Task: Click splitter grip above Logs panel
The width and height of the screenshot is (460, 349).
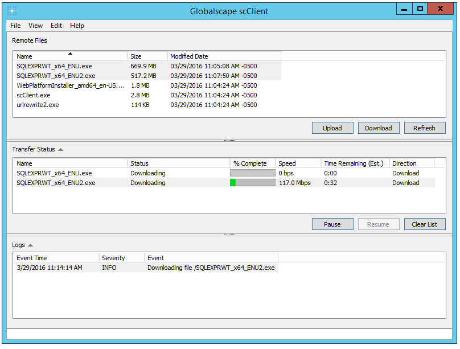Action: click(229, 235)
